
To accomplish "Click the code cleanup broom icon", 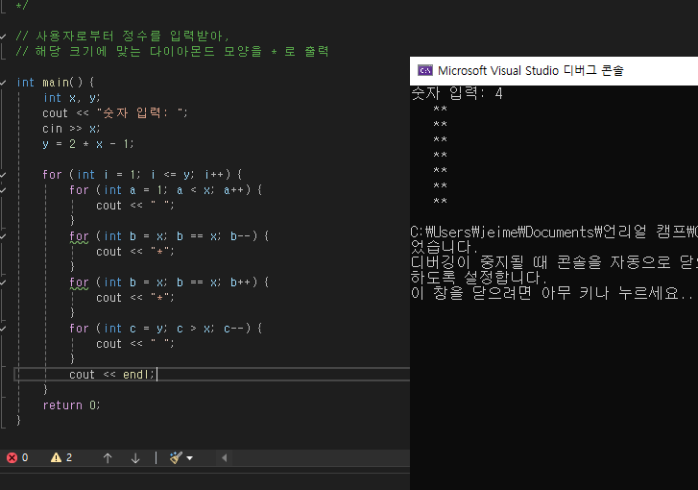I will pyautogui.click(x=176, y=457).
